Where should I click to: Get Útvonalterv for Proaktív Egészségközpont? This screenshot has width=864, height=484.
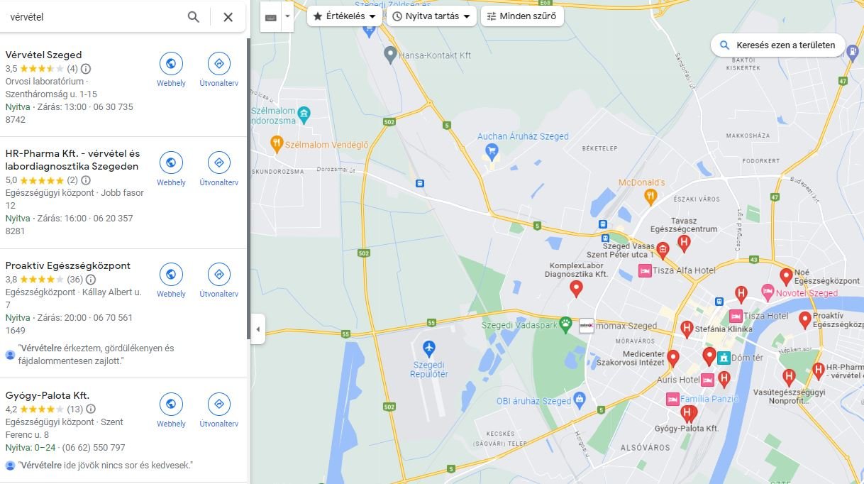[218, 280]
